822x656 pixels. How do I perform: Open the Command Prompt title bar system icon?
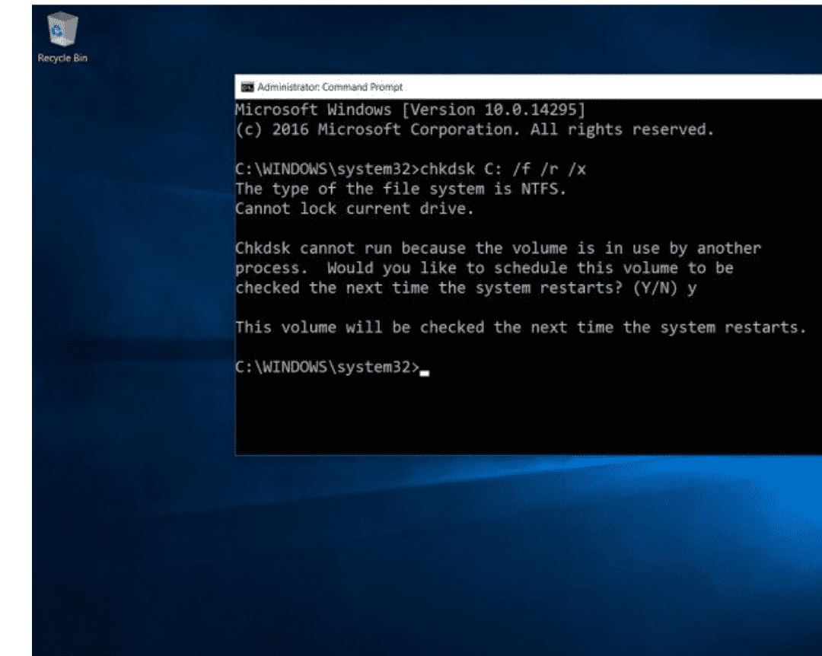247,87
